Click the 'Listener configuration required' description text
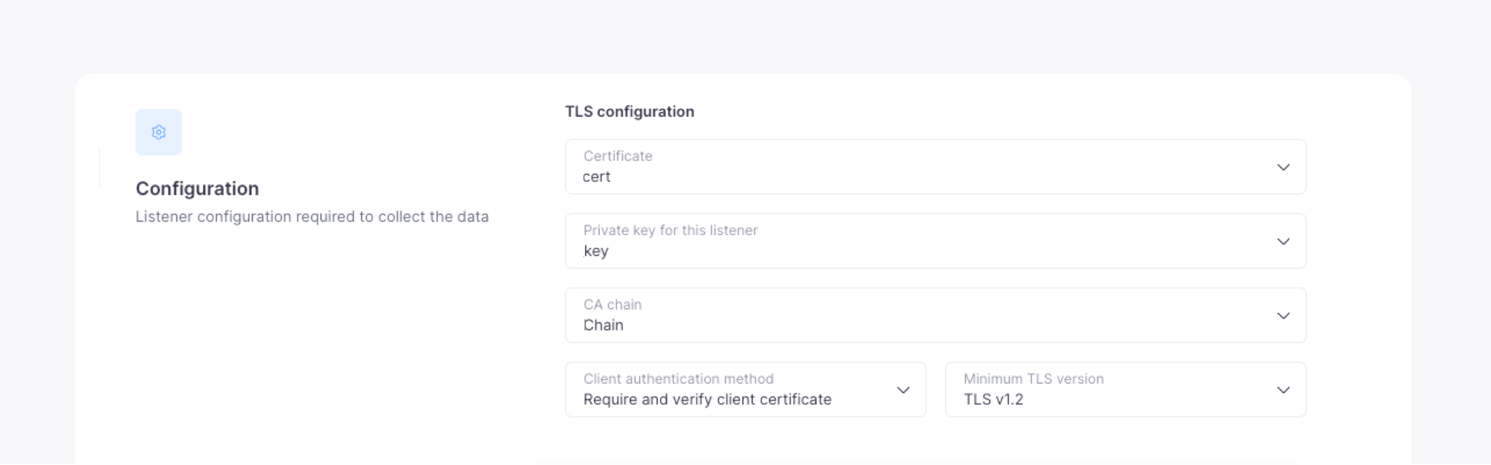This screenshot has width=1491, height=465. click(312, 217)
